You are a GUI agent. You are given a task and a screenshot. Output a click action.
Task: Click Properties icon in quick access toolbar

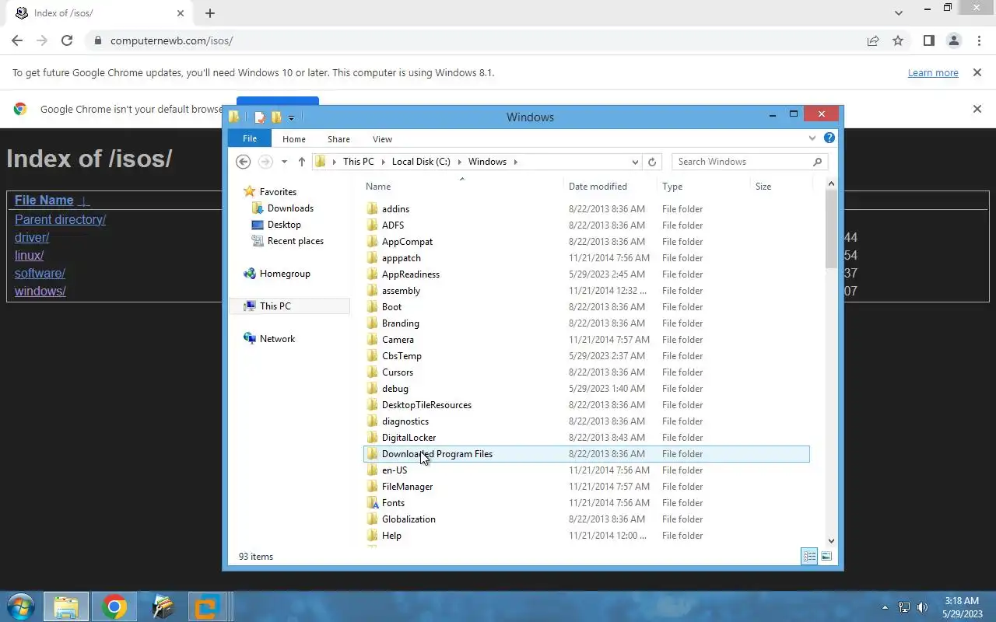[x=260, y=117]
